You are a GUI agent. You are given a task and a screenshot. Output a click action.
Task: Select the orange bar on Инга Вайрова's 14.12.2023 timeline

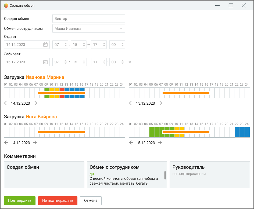(61, 132)
